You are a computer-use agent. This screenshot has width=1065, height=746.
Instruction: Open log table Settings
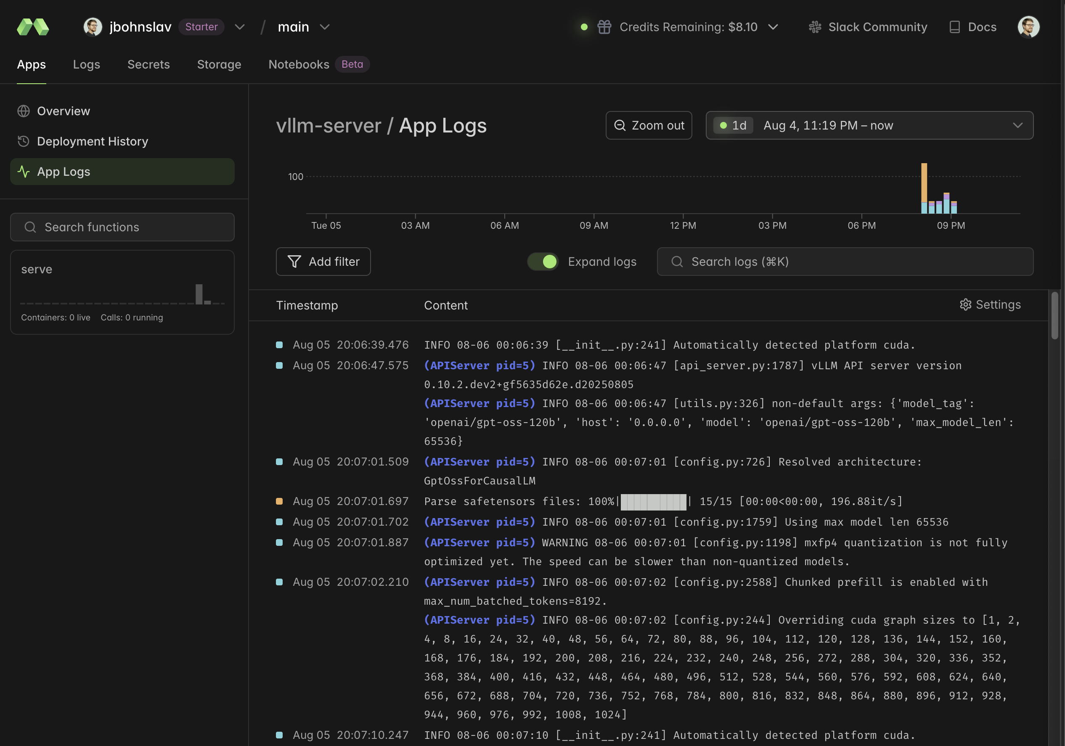tap(990, 304)
